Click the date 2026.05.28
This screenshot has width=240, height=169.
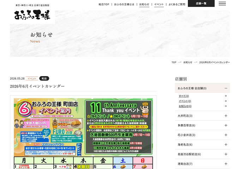coord(17,79)
